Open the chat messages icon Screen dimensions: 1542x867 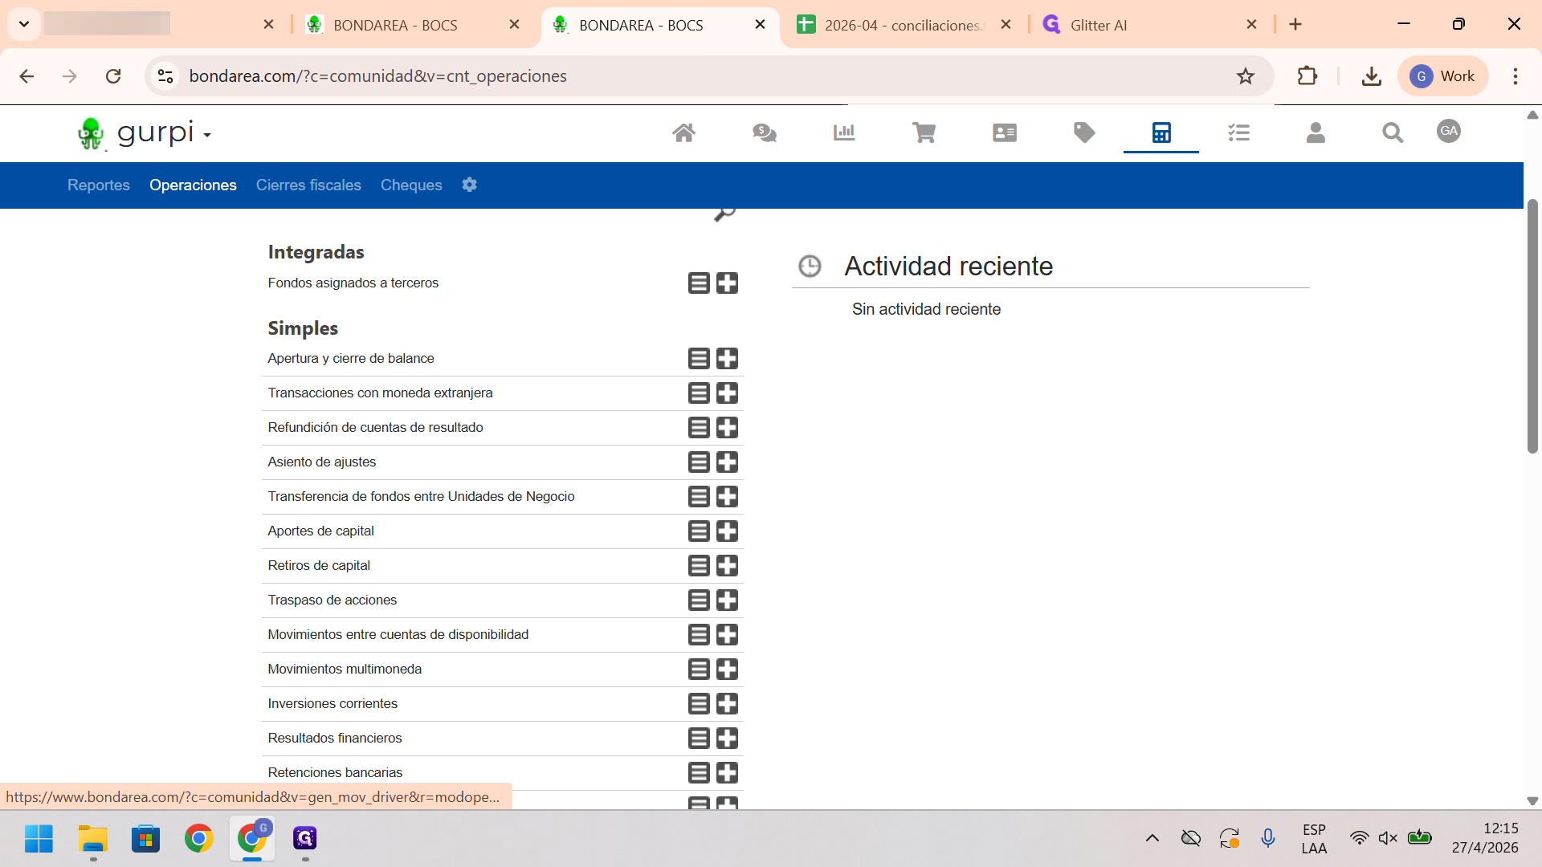(x=764, y=132)
